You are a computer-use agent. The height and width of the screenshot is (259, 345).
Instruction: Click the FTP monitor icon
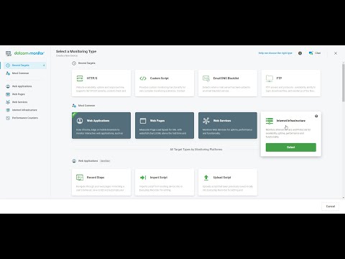pos(270,78)
